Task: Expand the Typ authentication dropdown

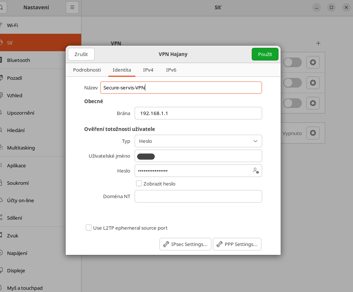Action: tap(198, 141)
